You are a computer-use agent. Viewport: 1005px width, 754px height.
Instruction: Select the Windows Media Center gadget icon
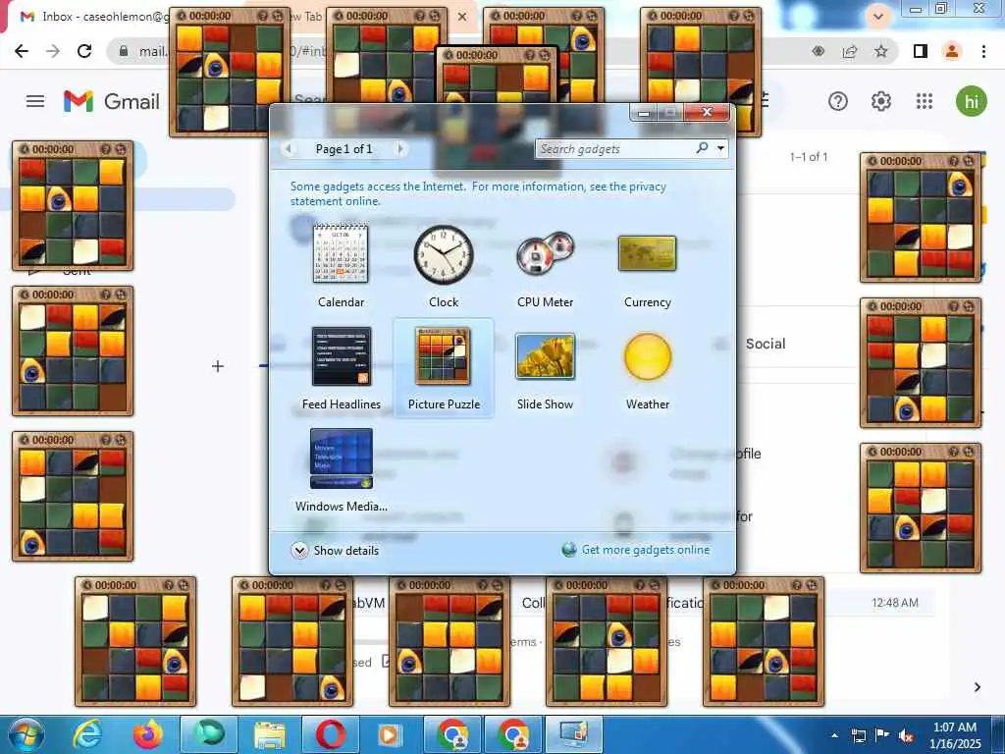[x=341, y=459]
